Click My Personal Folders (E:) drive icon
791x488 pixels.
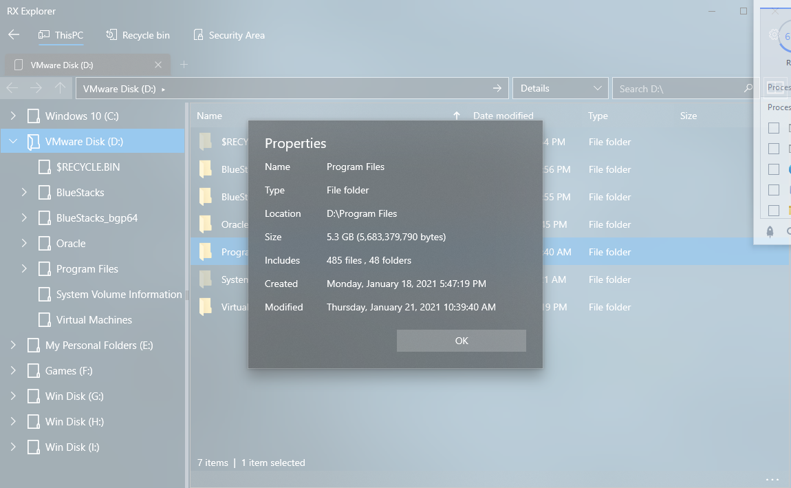[x=33, y=346]
